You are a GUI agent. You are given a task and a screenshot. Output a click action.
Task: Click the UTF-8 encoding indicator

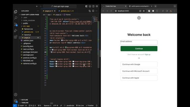pyautogui.click(x=56, y=106)
